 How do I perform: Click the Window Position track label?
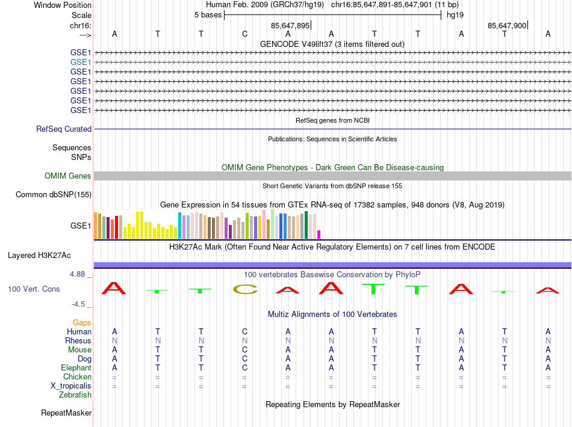coord(63,5)
